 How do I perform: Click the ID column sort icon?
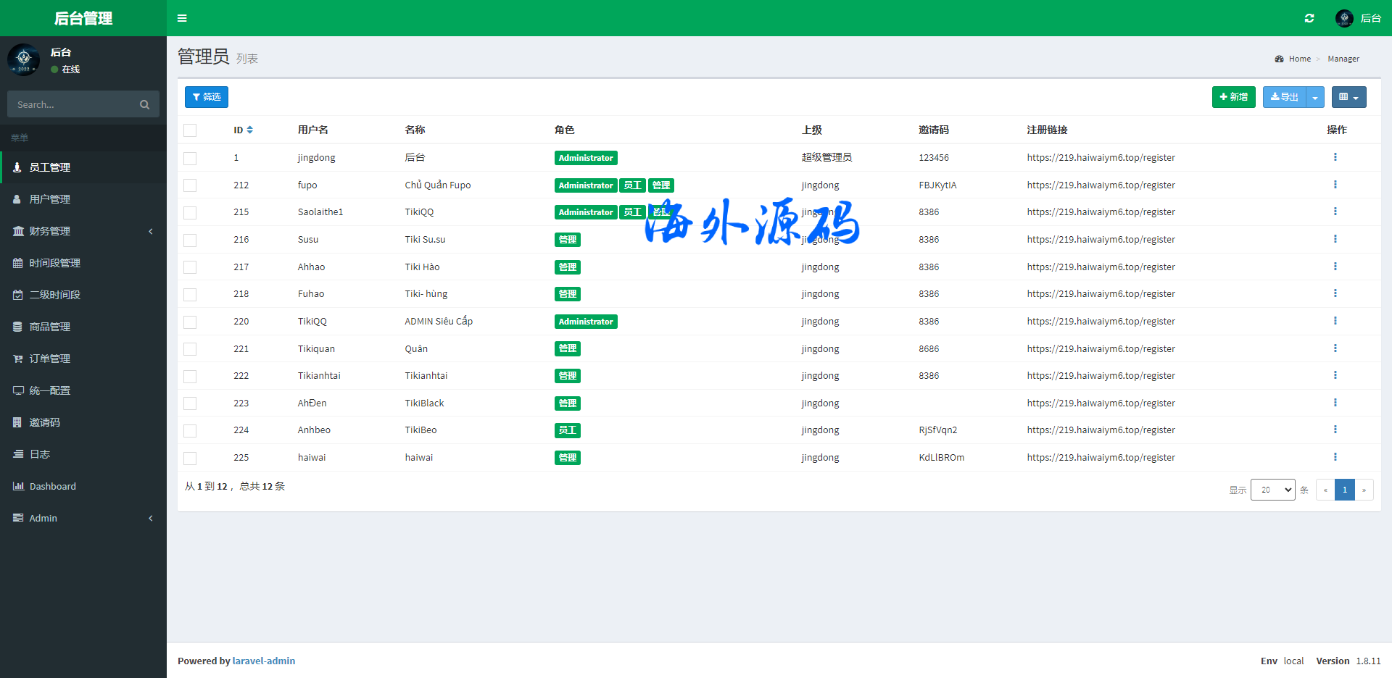point(250,130)
